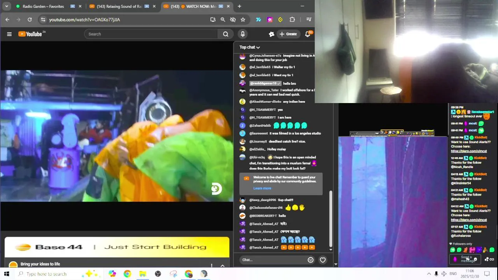Click verified user @rwrk66gamer10 badge

(x=265, y=83)
